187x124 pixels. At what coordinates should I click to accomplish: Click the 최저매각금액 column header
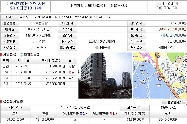51,60
